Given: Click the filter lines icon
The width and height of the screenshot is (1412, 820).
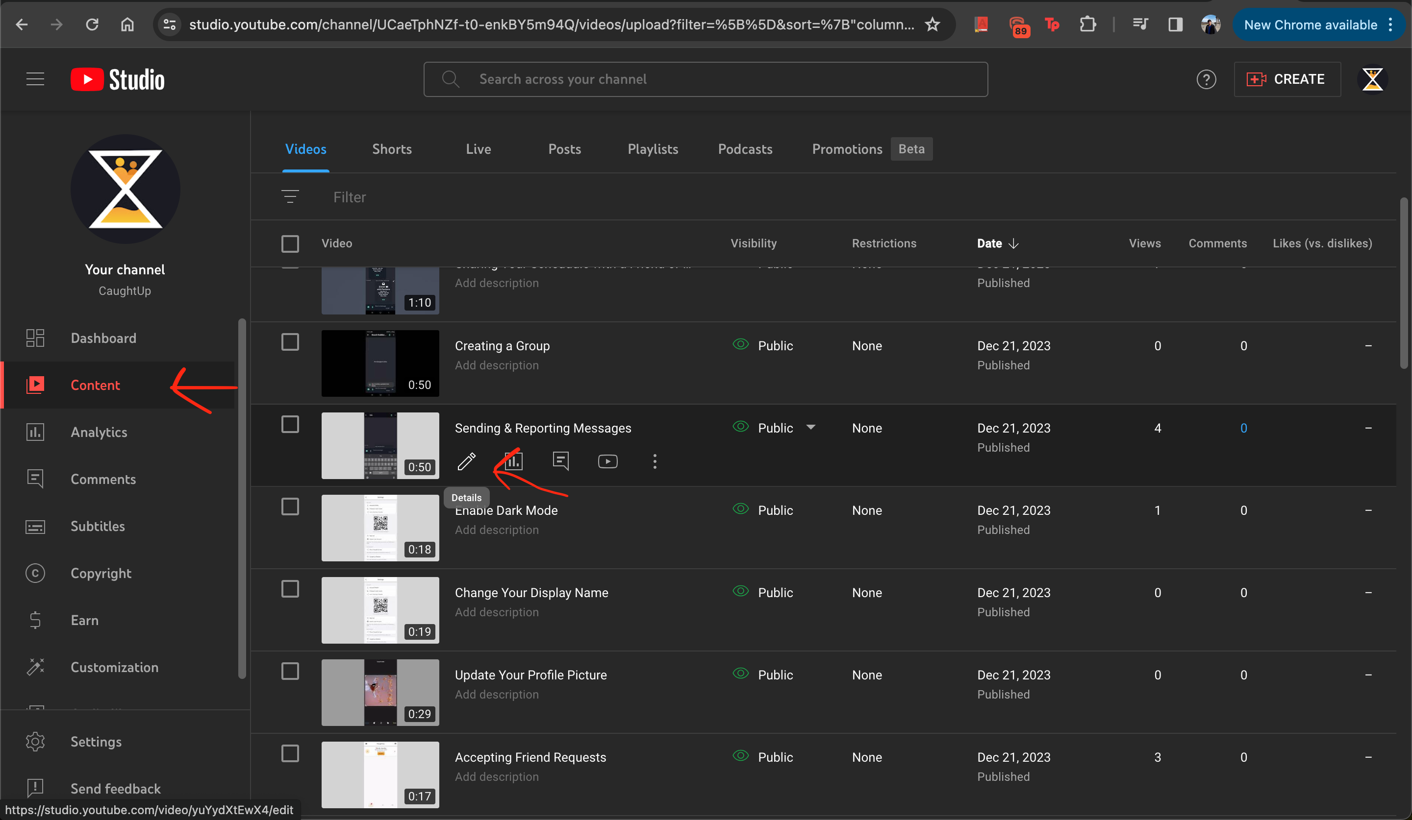Looking at the screenshot, I should click(290, 196).
